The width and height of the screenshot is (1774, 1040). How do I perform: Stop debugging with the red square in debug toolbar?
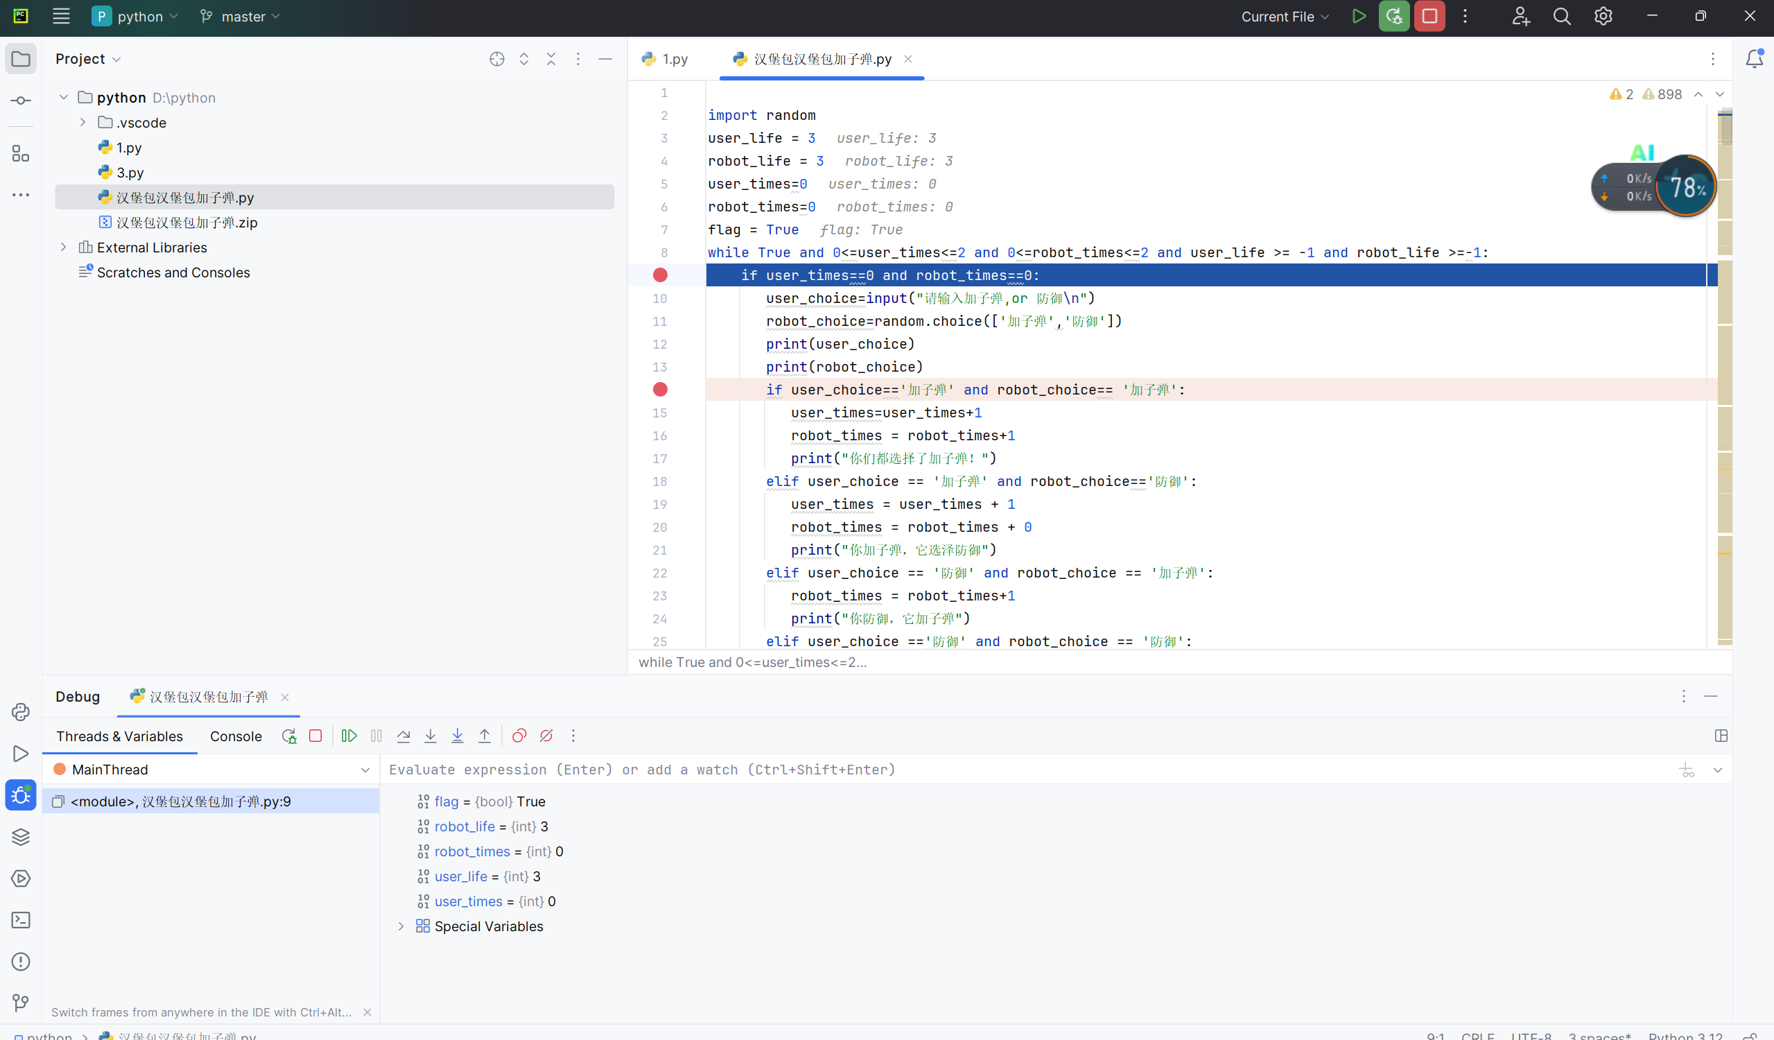pyautogui.click(x=315, y=736)
